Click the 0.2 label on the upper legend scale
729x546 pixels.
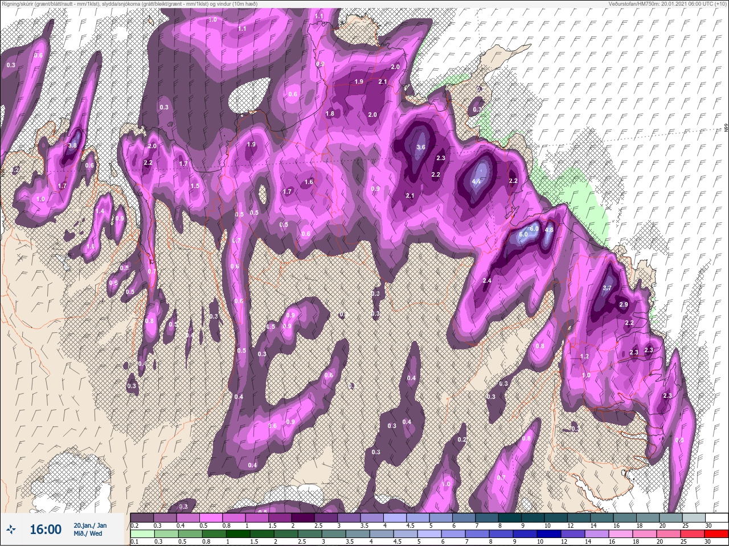point(134,525)
